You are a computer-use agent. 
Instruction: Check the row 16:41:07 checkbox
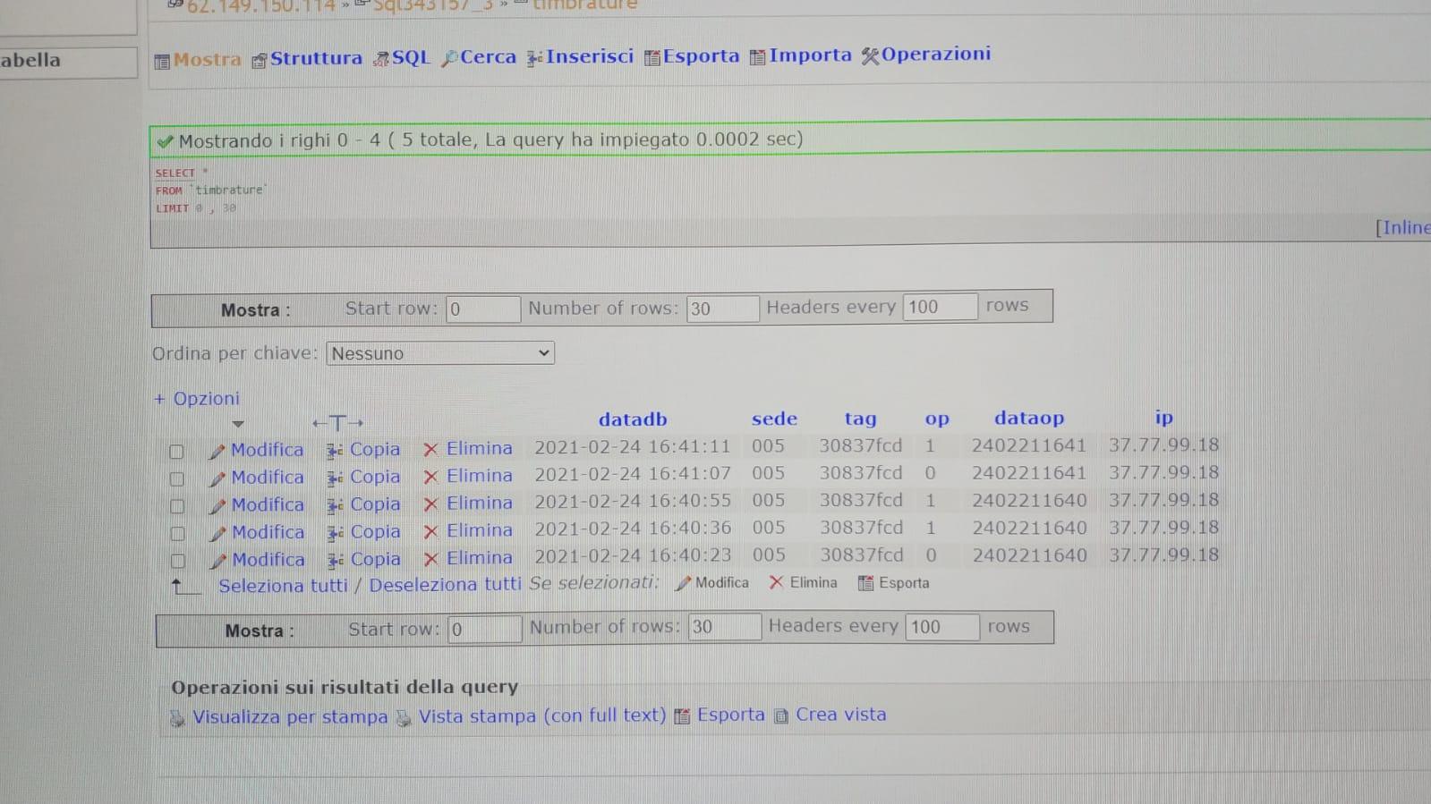(177, 478)
